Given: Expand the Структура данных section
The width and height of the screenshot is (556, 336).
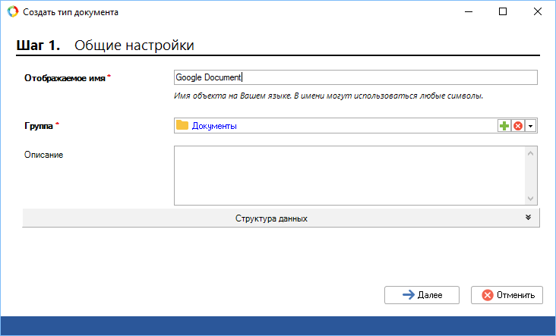Looking at the screenshot, I should (271, 218).
